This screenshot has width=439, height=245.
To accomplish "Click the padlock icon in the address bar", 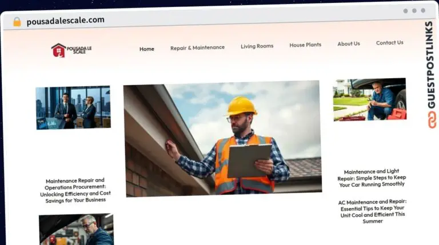I will (x=17, y=21).
